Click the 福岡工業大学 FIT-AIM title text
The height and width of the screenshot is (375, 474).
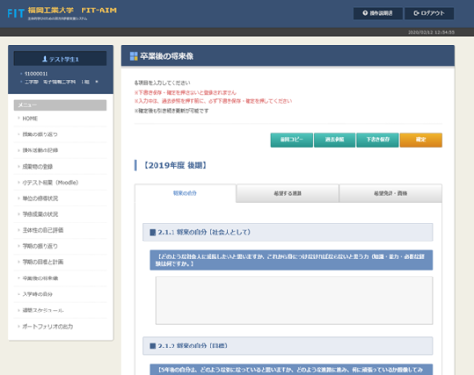[x=72, y=10]
